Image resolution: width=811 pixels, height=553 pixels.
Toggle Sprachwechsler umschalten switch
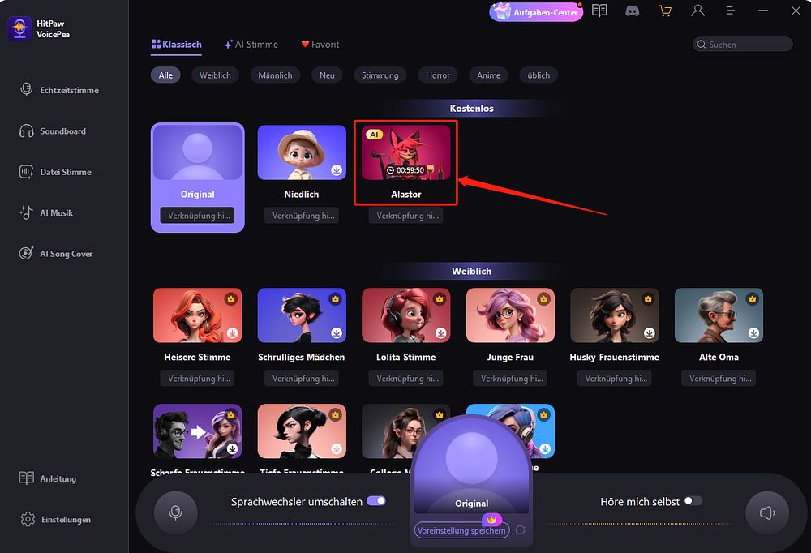[x=376, y=501]
